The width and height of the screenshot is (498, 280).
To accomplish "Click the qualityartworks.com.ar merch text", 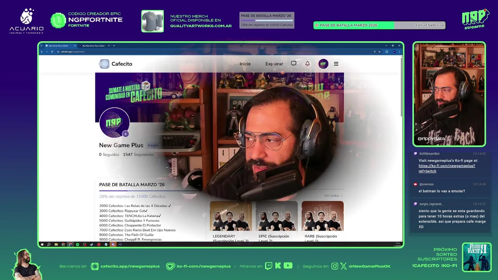I will [201, 26].
